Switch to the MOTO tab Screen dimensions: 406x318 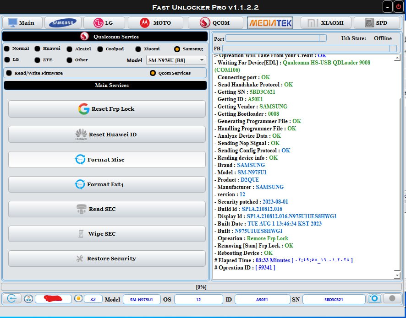pos(155,23)
